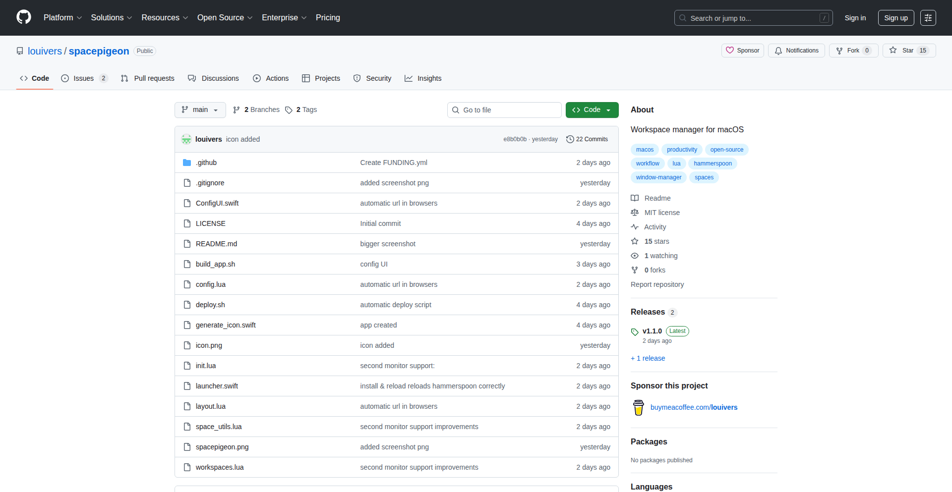This screenshot has height=492, width=952.
Task: Toggle Notifications for this repository
Action: (796, 51)
